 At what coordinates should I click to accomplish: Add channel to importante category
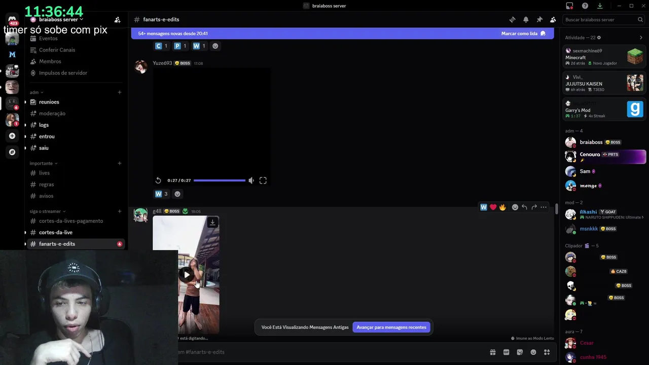120,163
